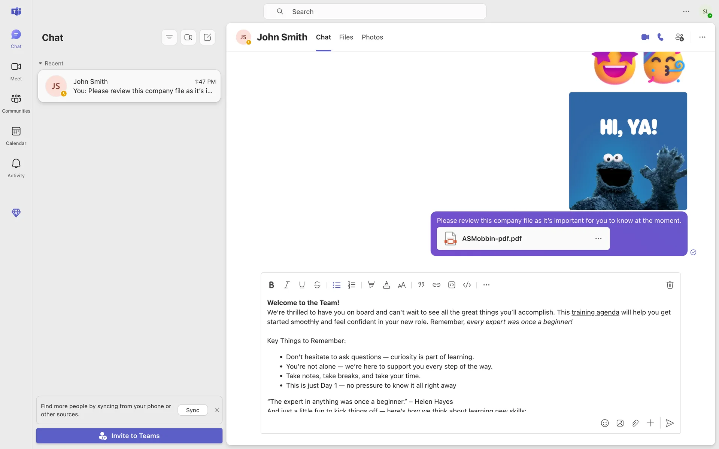This screenshot has width=719, height=449.
Task: Click the Invite to Teams button
Action: (x=129, y=436)
